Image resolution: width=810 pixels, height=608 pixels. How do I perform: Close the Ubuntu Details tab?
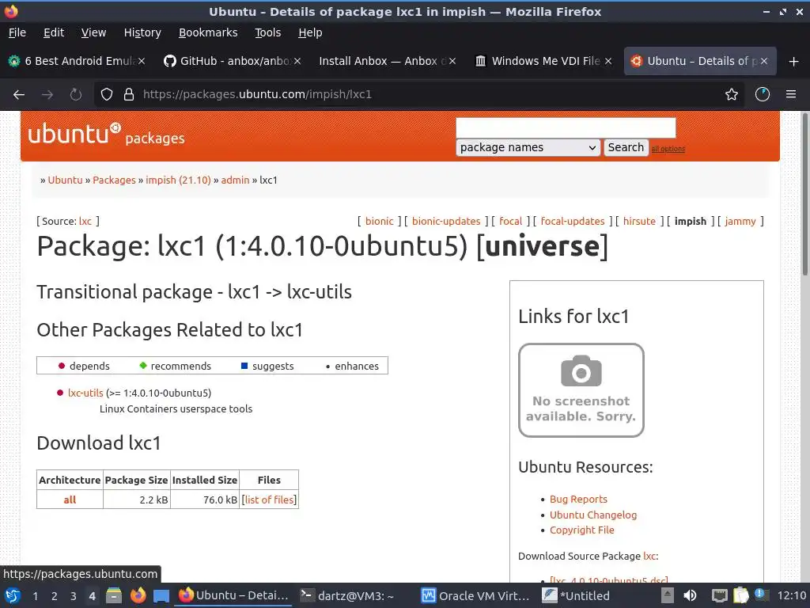tap(764, 61)
